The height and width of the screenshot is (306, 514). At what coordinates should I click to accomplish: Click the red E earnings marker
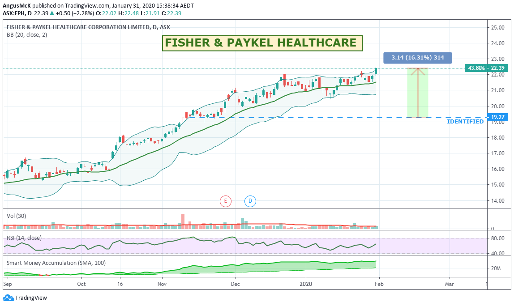226,201
